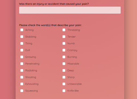The image size is (137, 99).
Task: Tick the Tender pain option
Action: coord(64,37)
